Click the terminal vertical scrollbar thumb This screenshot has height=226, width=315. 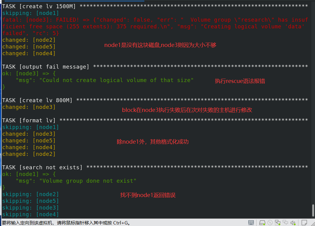[313, 210]
